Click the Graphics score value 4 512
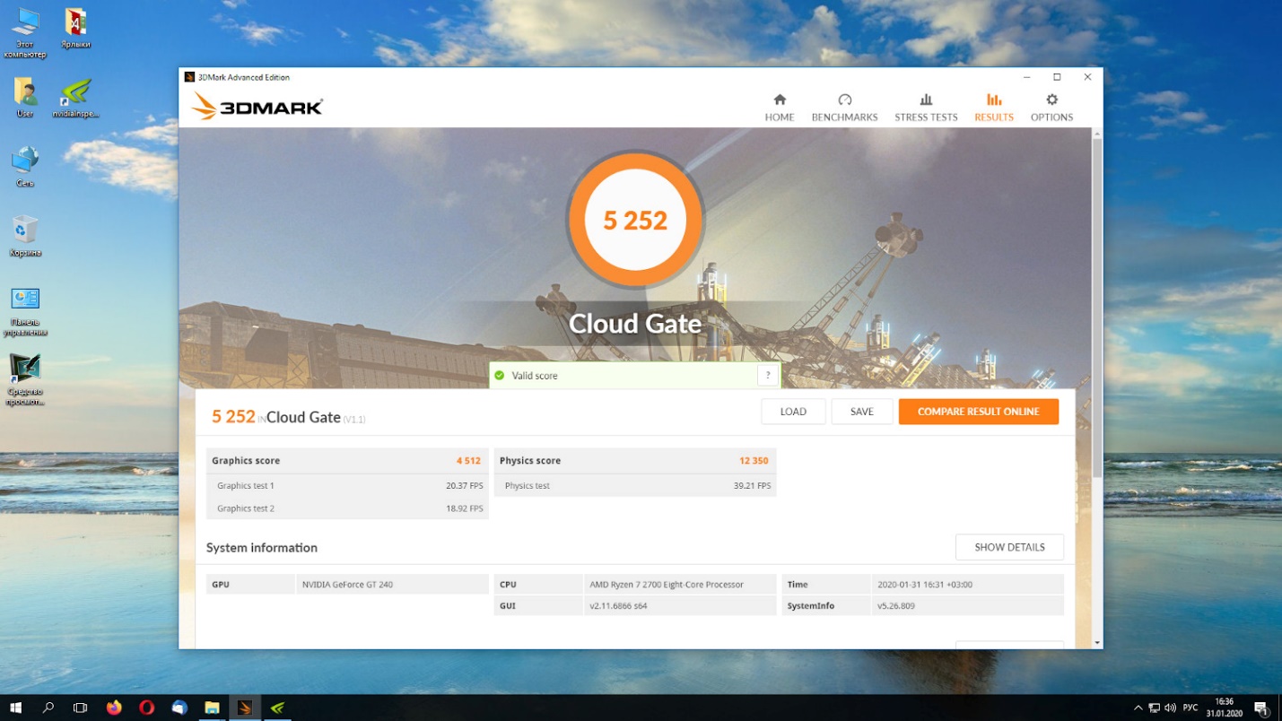 pyautogui.click(x=468, y=460)
